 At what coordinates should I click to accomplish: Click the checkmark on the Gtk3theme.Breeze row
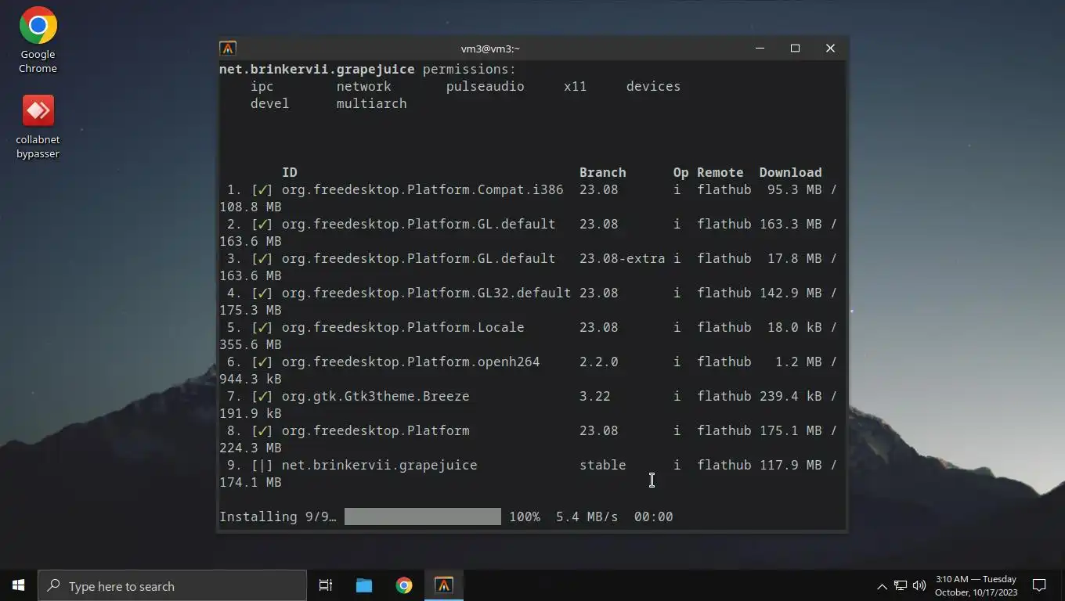(262, 396)
